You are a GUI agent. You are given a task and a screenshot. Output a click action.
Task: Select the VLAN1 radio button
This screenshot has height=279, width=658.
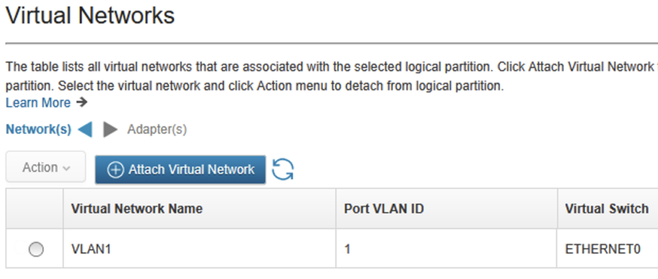click(36, 249)
